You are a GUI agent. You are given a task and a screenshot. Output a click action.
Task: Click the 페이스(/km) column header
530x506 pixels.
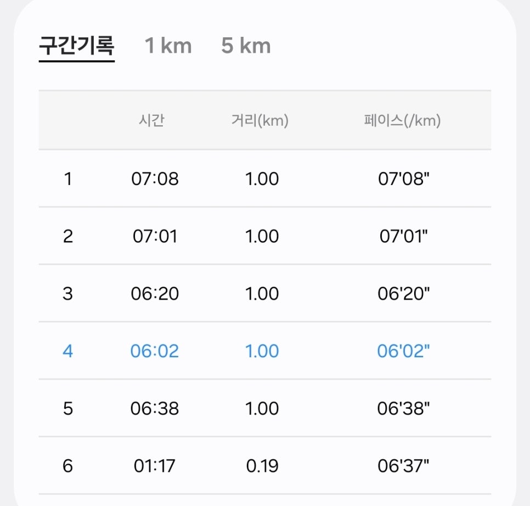point(402,120)
